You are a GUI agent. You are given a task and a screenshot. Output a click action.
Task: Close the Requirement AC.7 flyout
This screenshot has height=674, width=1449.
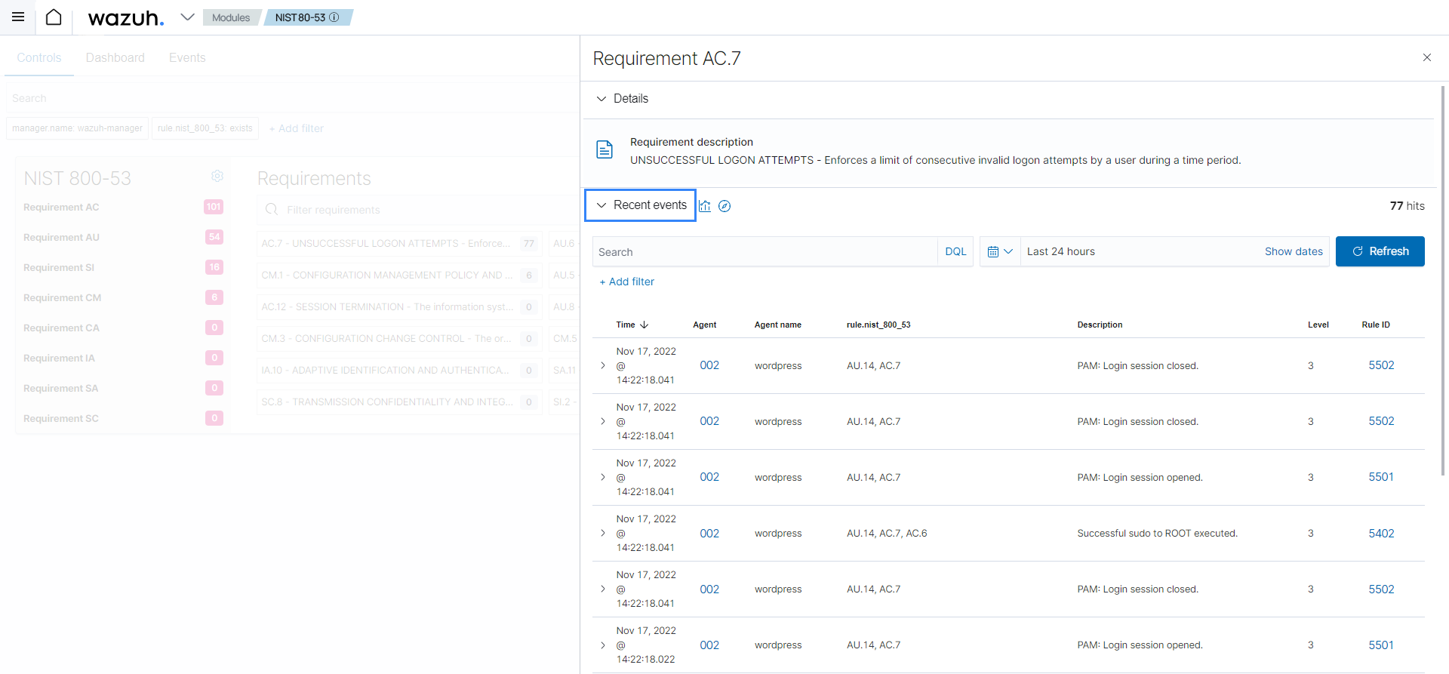(x=1426, y=57)
